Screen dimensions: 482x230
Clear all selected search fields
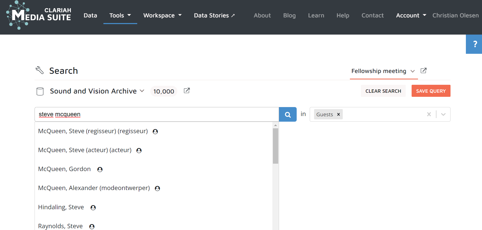pyautogui.click(x=429, y=114)
